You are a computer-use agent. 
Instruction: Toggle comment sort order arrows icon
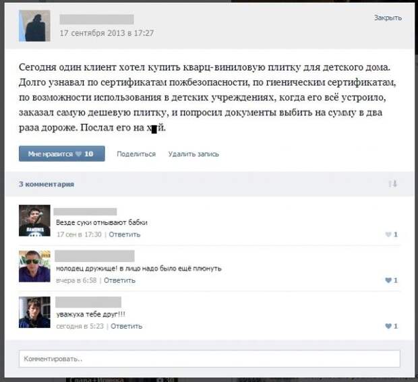(392, 184)
